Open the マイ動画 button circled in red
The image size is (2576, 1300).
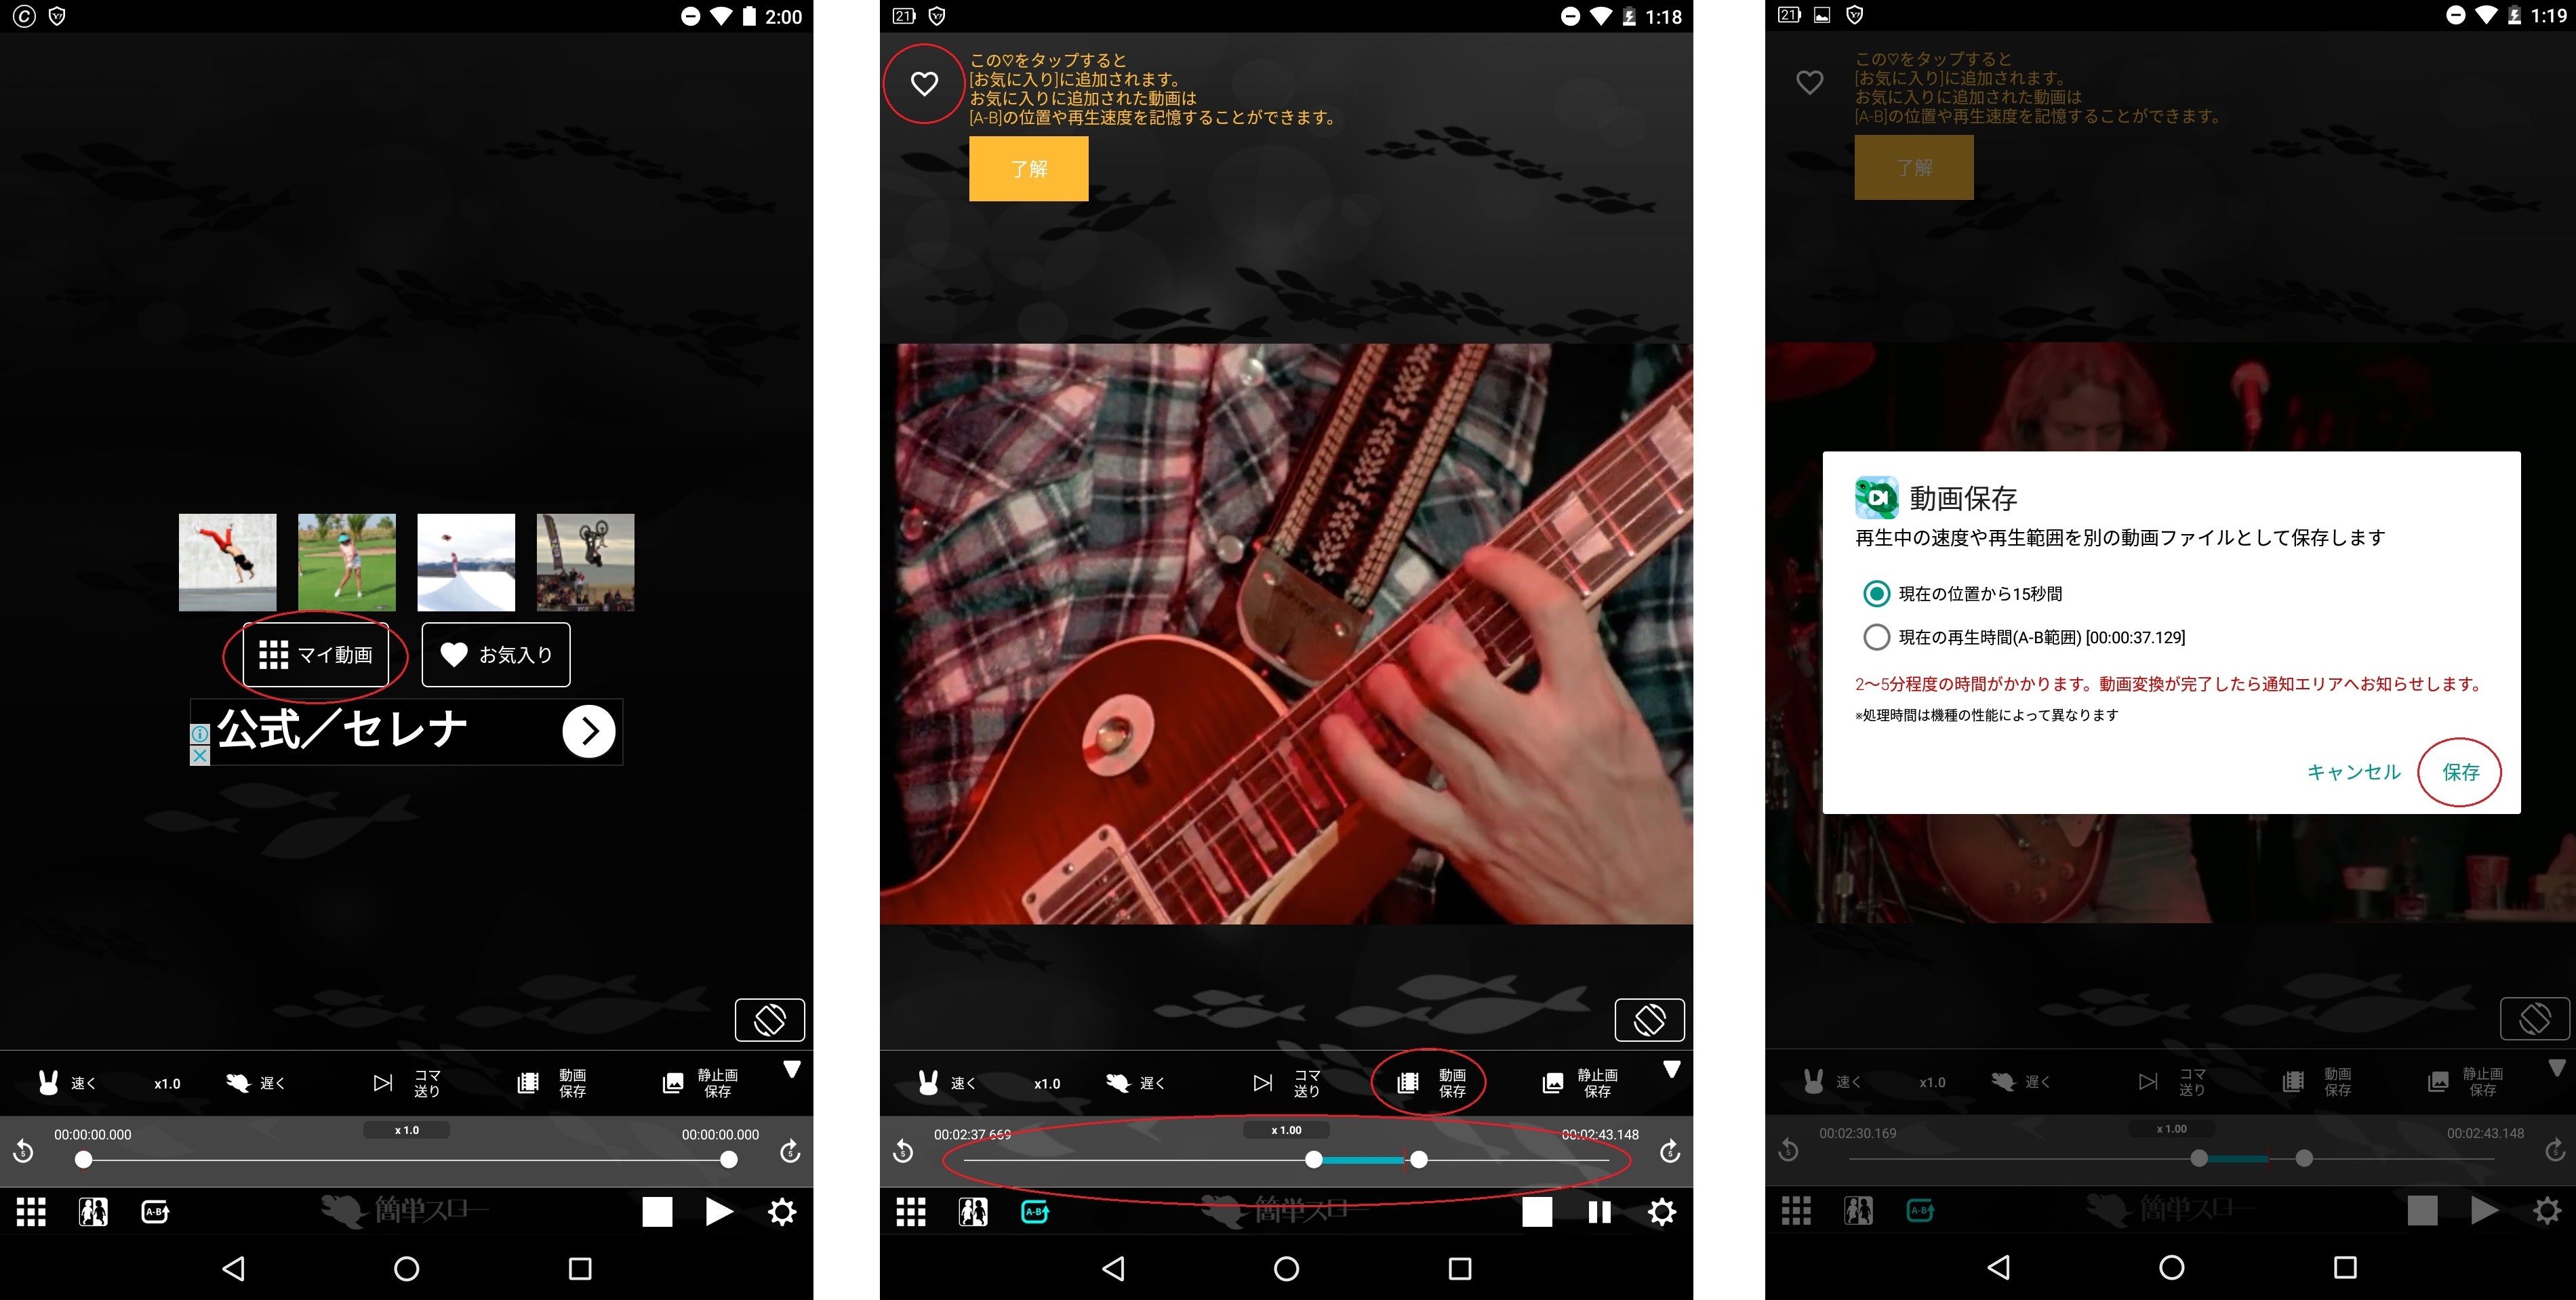315,655
